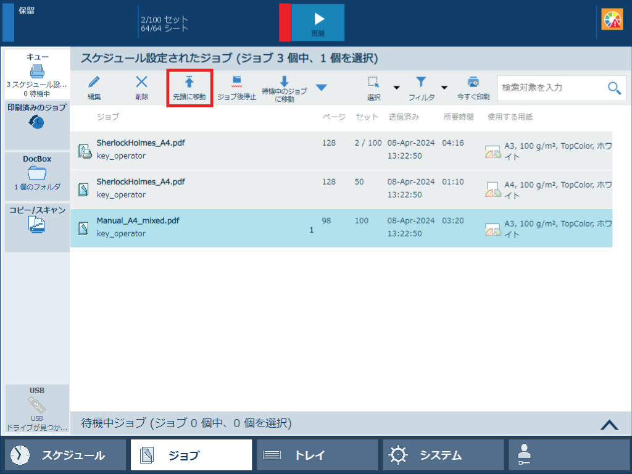Open the フィルタ dropdown arrow

444,88
